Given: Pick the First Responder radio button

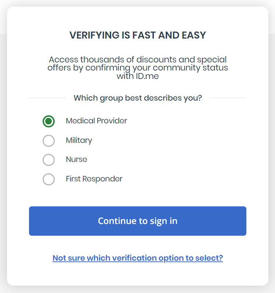Looking at the screenshot, I should coord(49,179).
